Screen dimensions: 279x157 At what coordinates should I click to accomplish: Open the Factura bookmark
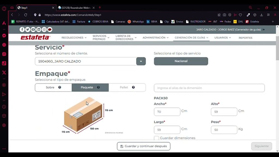coord(79,22)
